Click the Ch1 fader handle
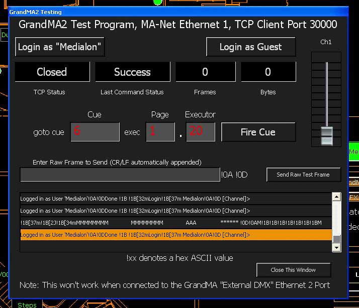Viewport: 359px width, 308px height. (x=327, y=136)
